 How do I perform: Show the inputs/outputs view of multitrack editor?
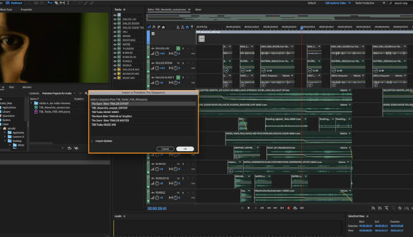(x=149, y=27)
